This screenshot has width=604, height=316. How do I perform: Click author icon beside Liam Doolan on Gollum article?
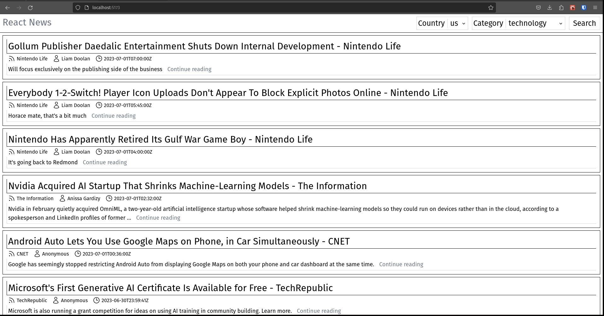[56, 59]
